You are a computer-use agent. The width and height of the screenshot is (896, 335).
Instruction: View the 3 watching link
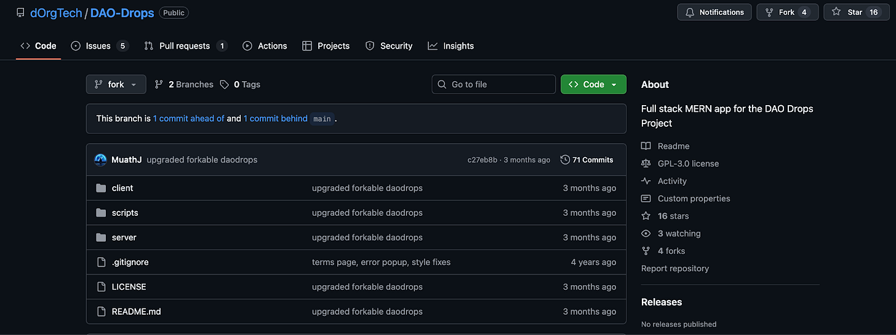(x=679, y=234)
